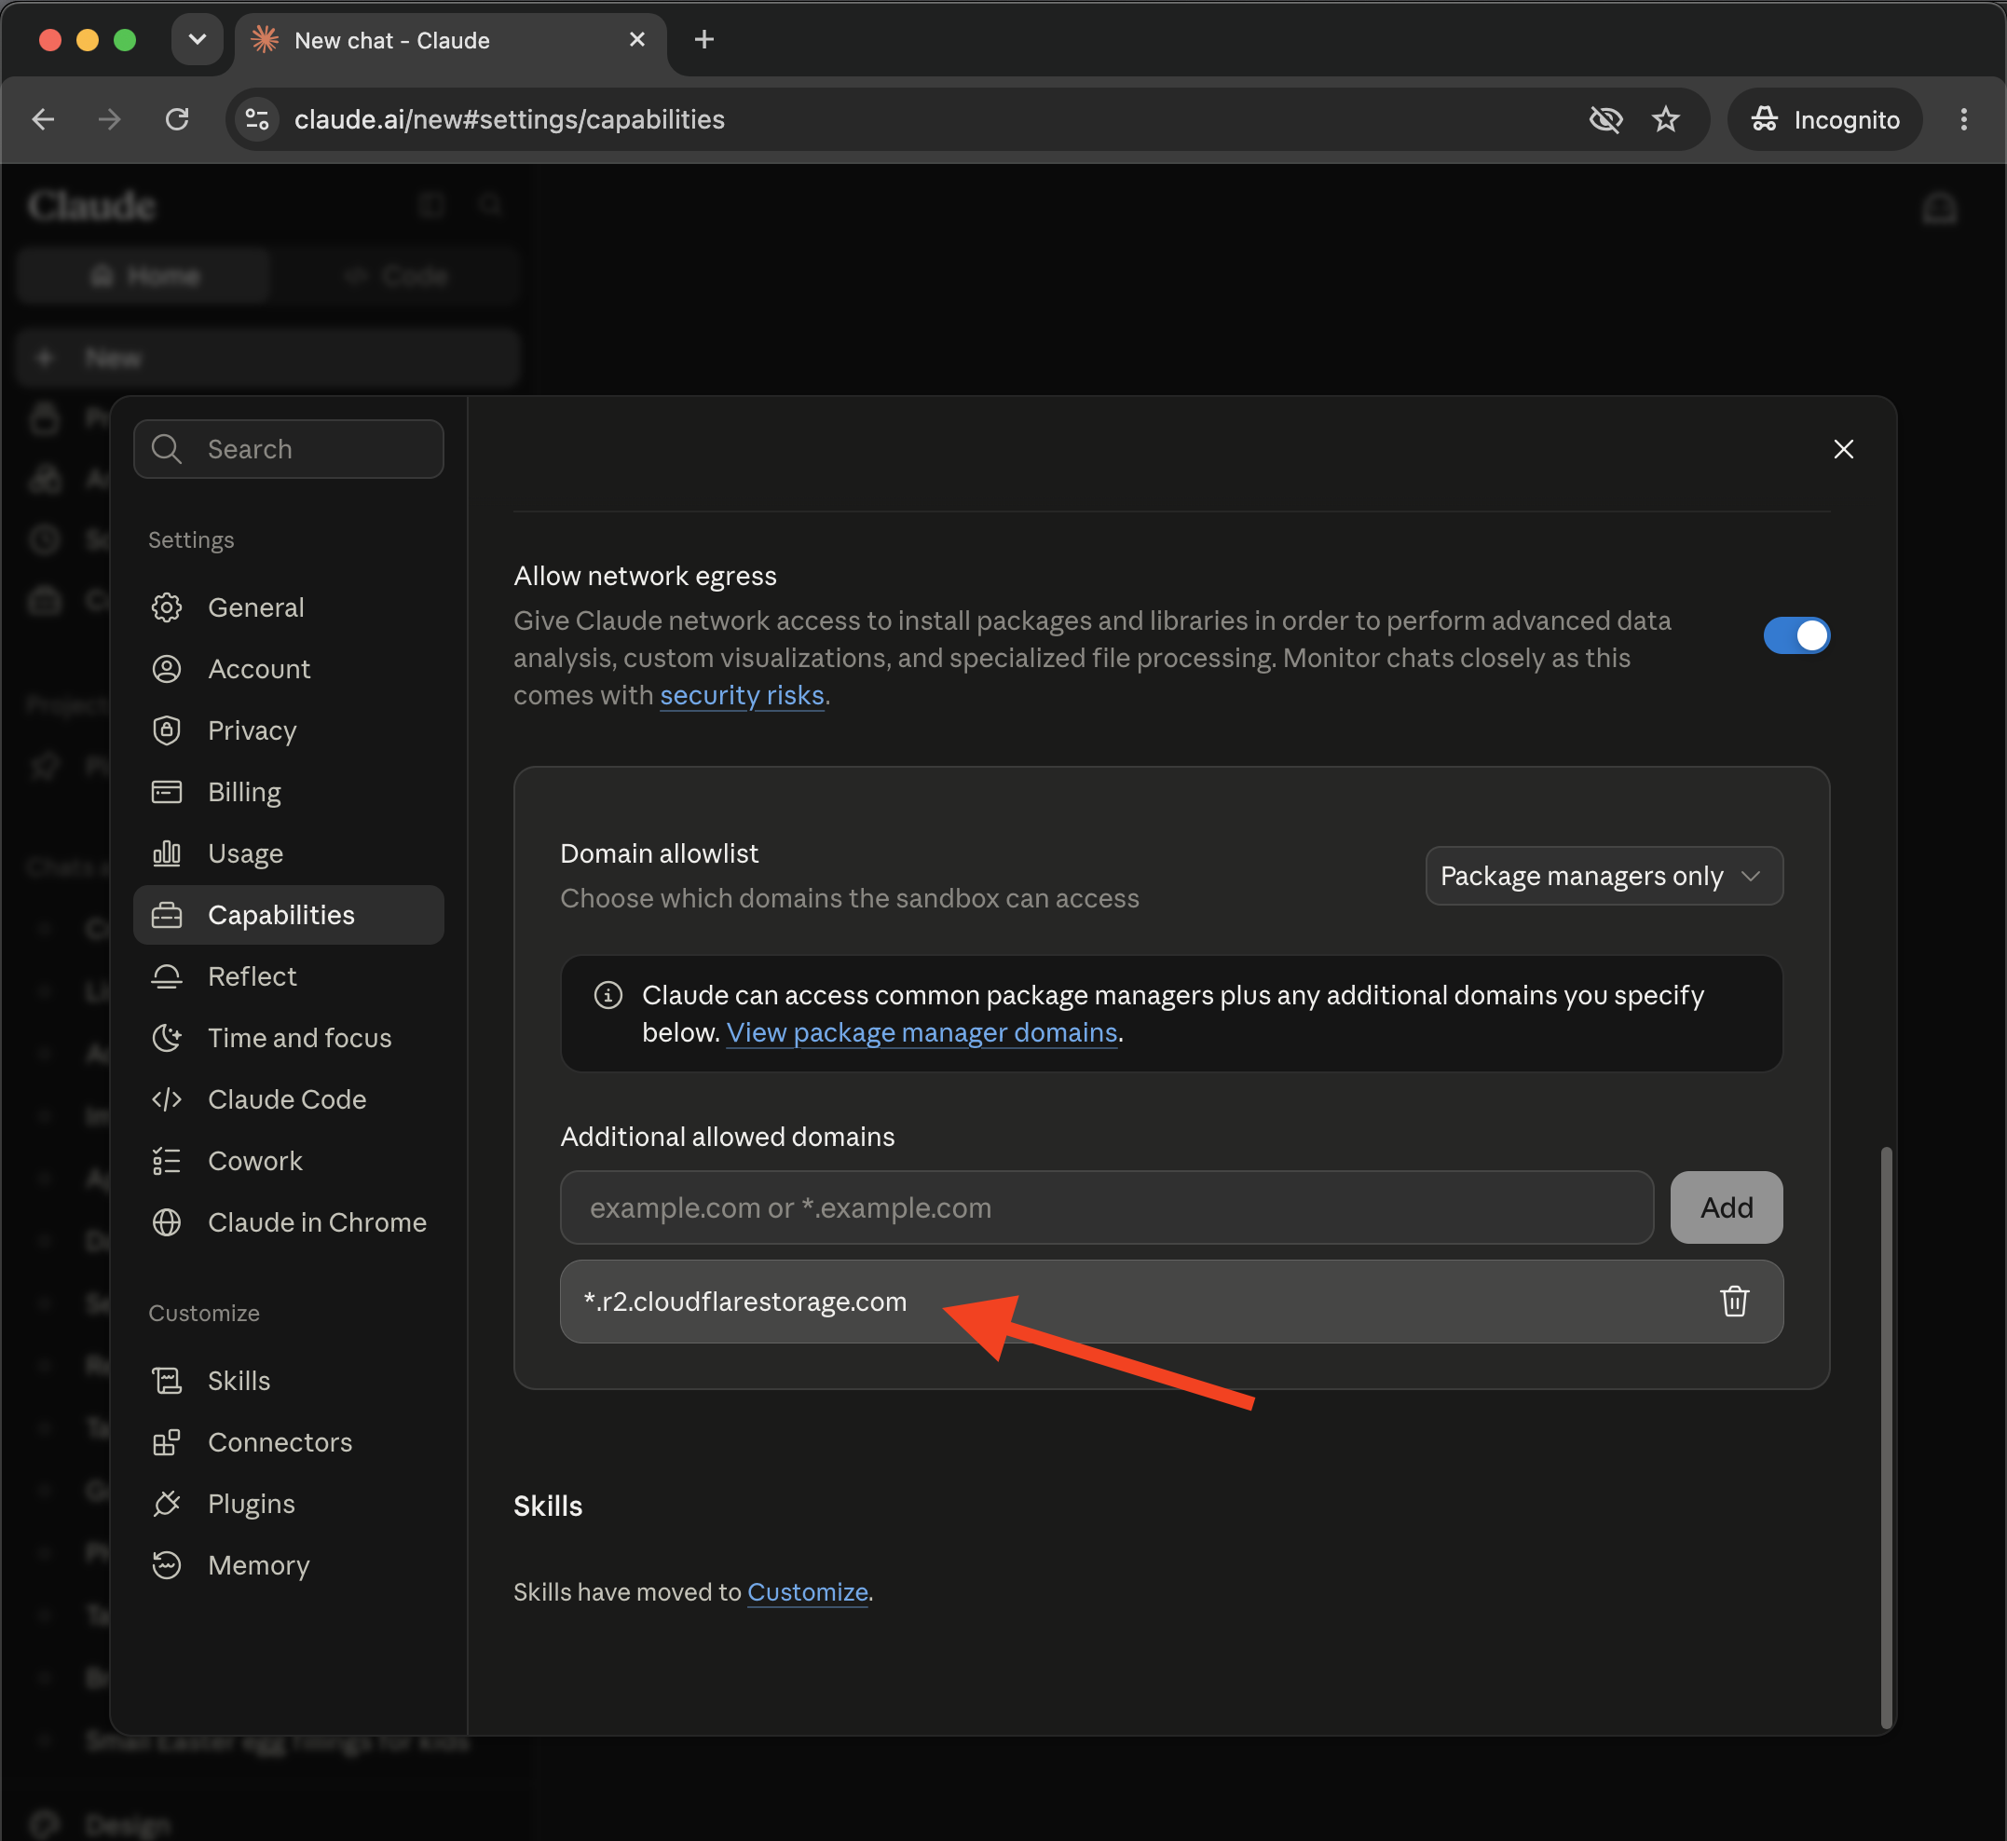Bookmark this page with the star icon
Screen dimensions: 2007x1841
click(1665, 119)
